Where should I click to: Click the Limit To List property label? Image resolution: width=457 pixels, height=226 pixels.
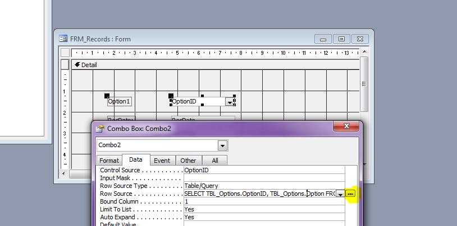[116, 209]
